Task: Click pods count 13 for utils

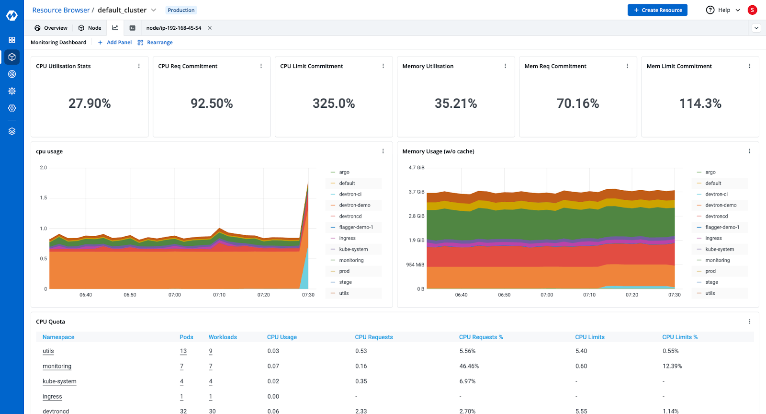Action: click(x=183, y=351)
